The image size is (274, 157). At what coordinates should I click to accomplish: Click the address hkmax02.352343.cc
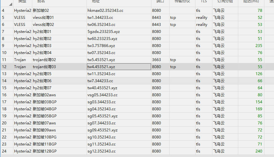point(105,11)
